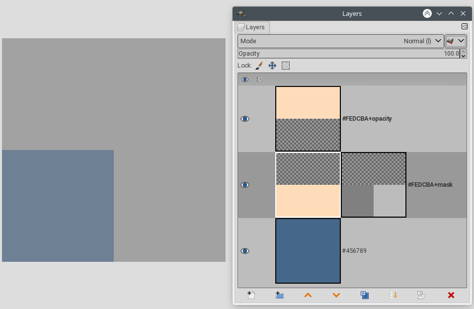Viewport: 474px width, 309px height.
Task: Toggle lock alpha channel checkerboard icon
Action: pyautogui.click(x=286, y=66)
